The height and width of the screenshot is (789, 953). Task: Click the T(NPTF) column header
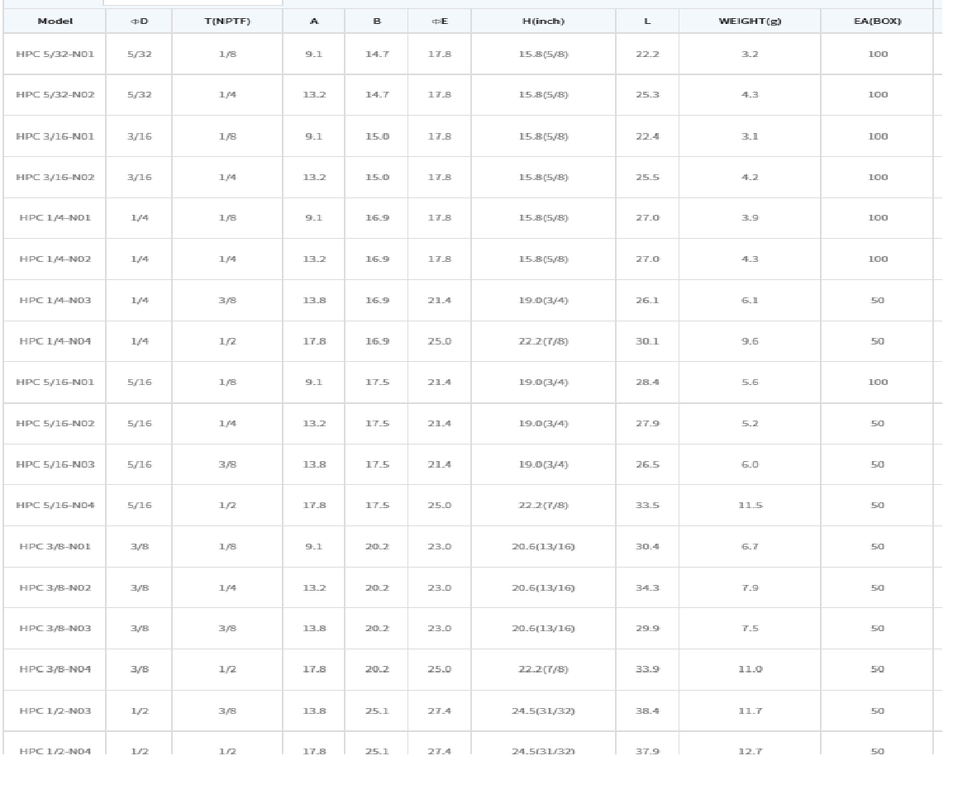point(227,21)
